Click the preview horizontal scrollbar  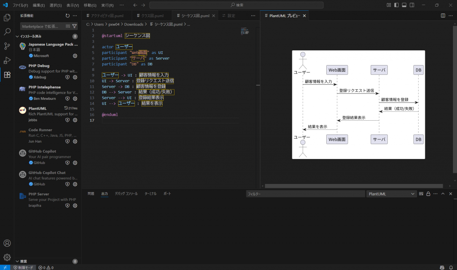(x=354, y=186)
